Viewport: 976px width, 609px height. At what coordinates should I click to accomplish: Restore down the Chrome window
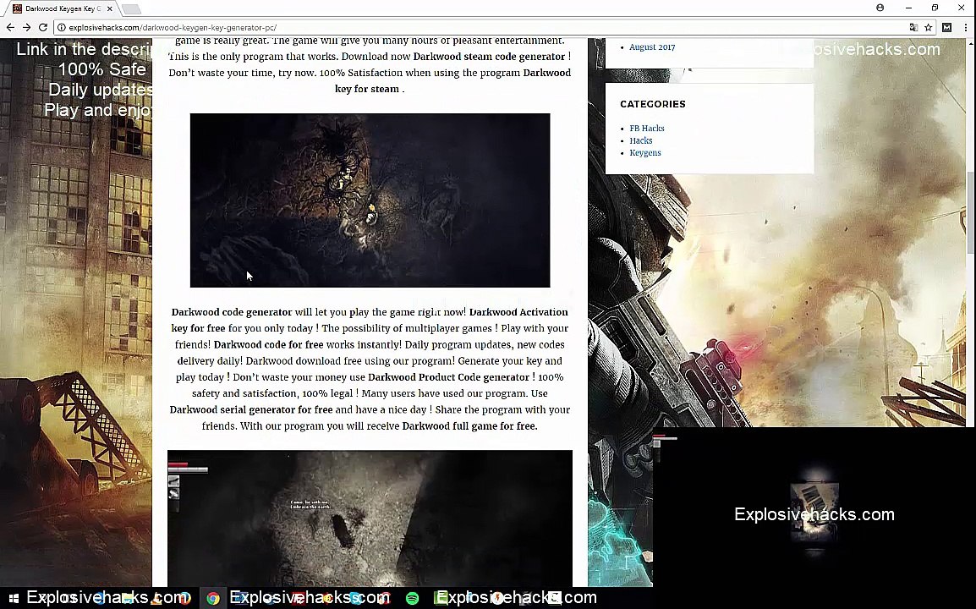[x=935, y=8]
